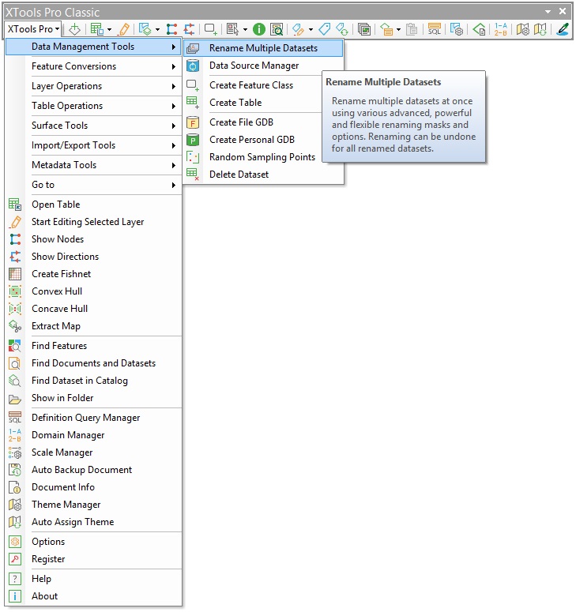The width and height of the screenshot is (576, 612).
Task: Click the Open Table icon in menu
Action: click(x=15, y=205)
